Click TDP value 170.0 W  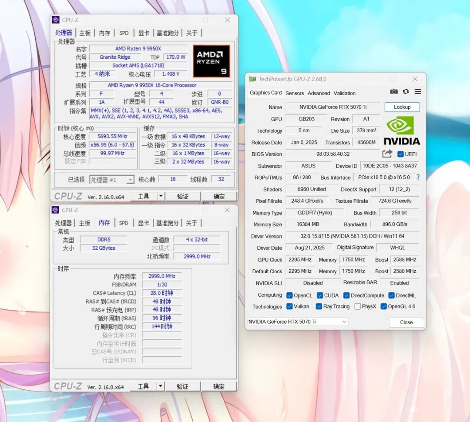(x=176, y=57)
